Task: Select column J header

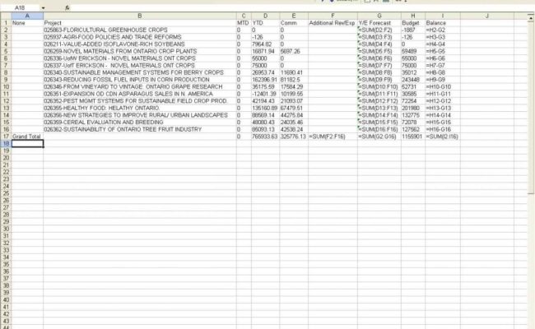Action: 487,16
